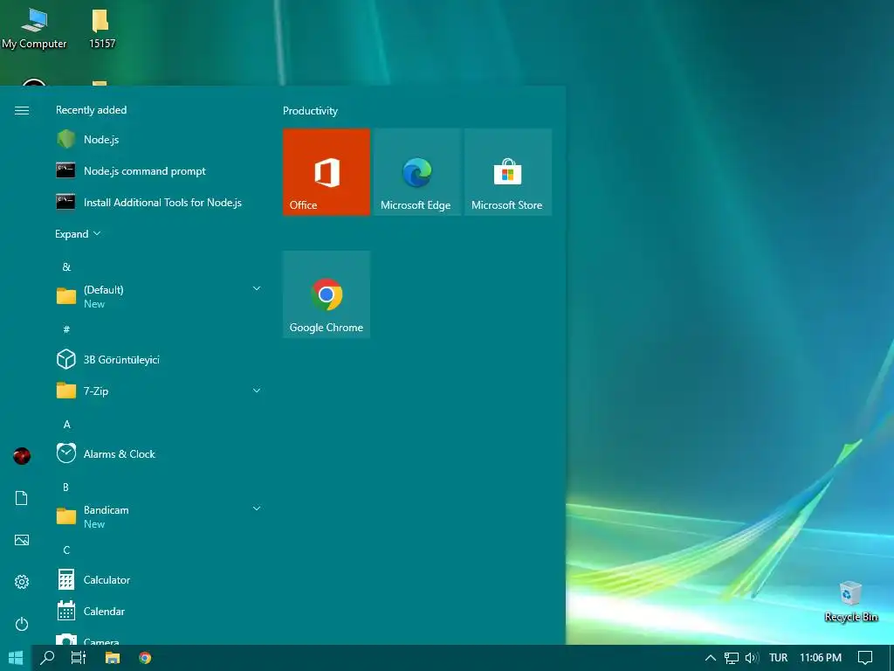Screen dimensions: 894x671
Task: Open volume control tray icon
Action: (x=752, y=658)
